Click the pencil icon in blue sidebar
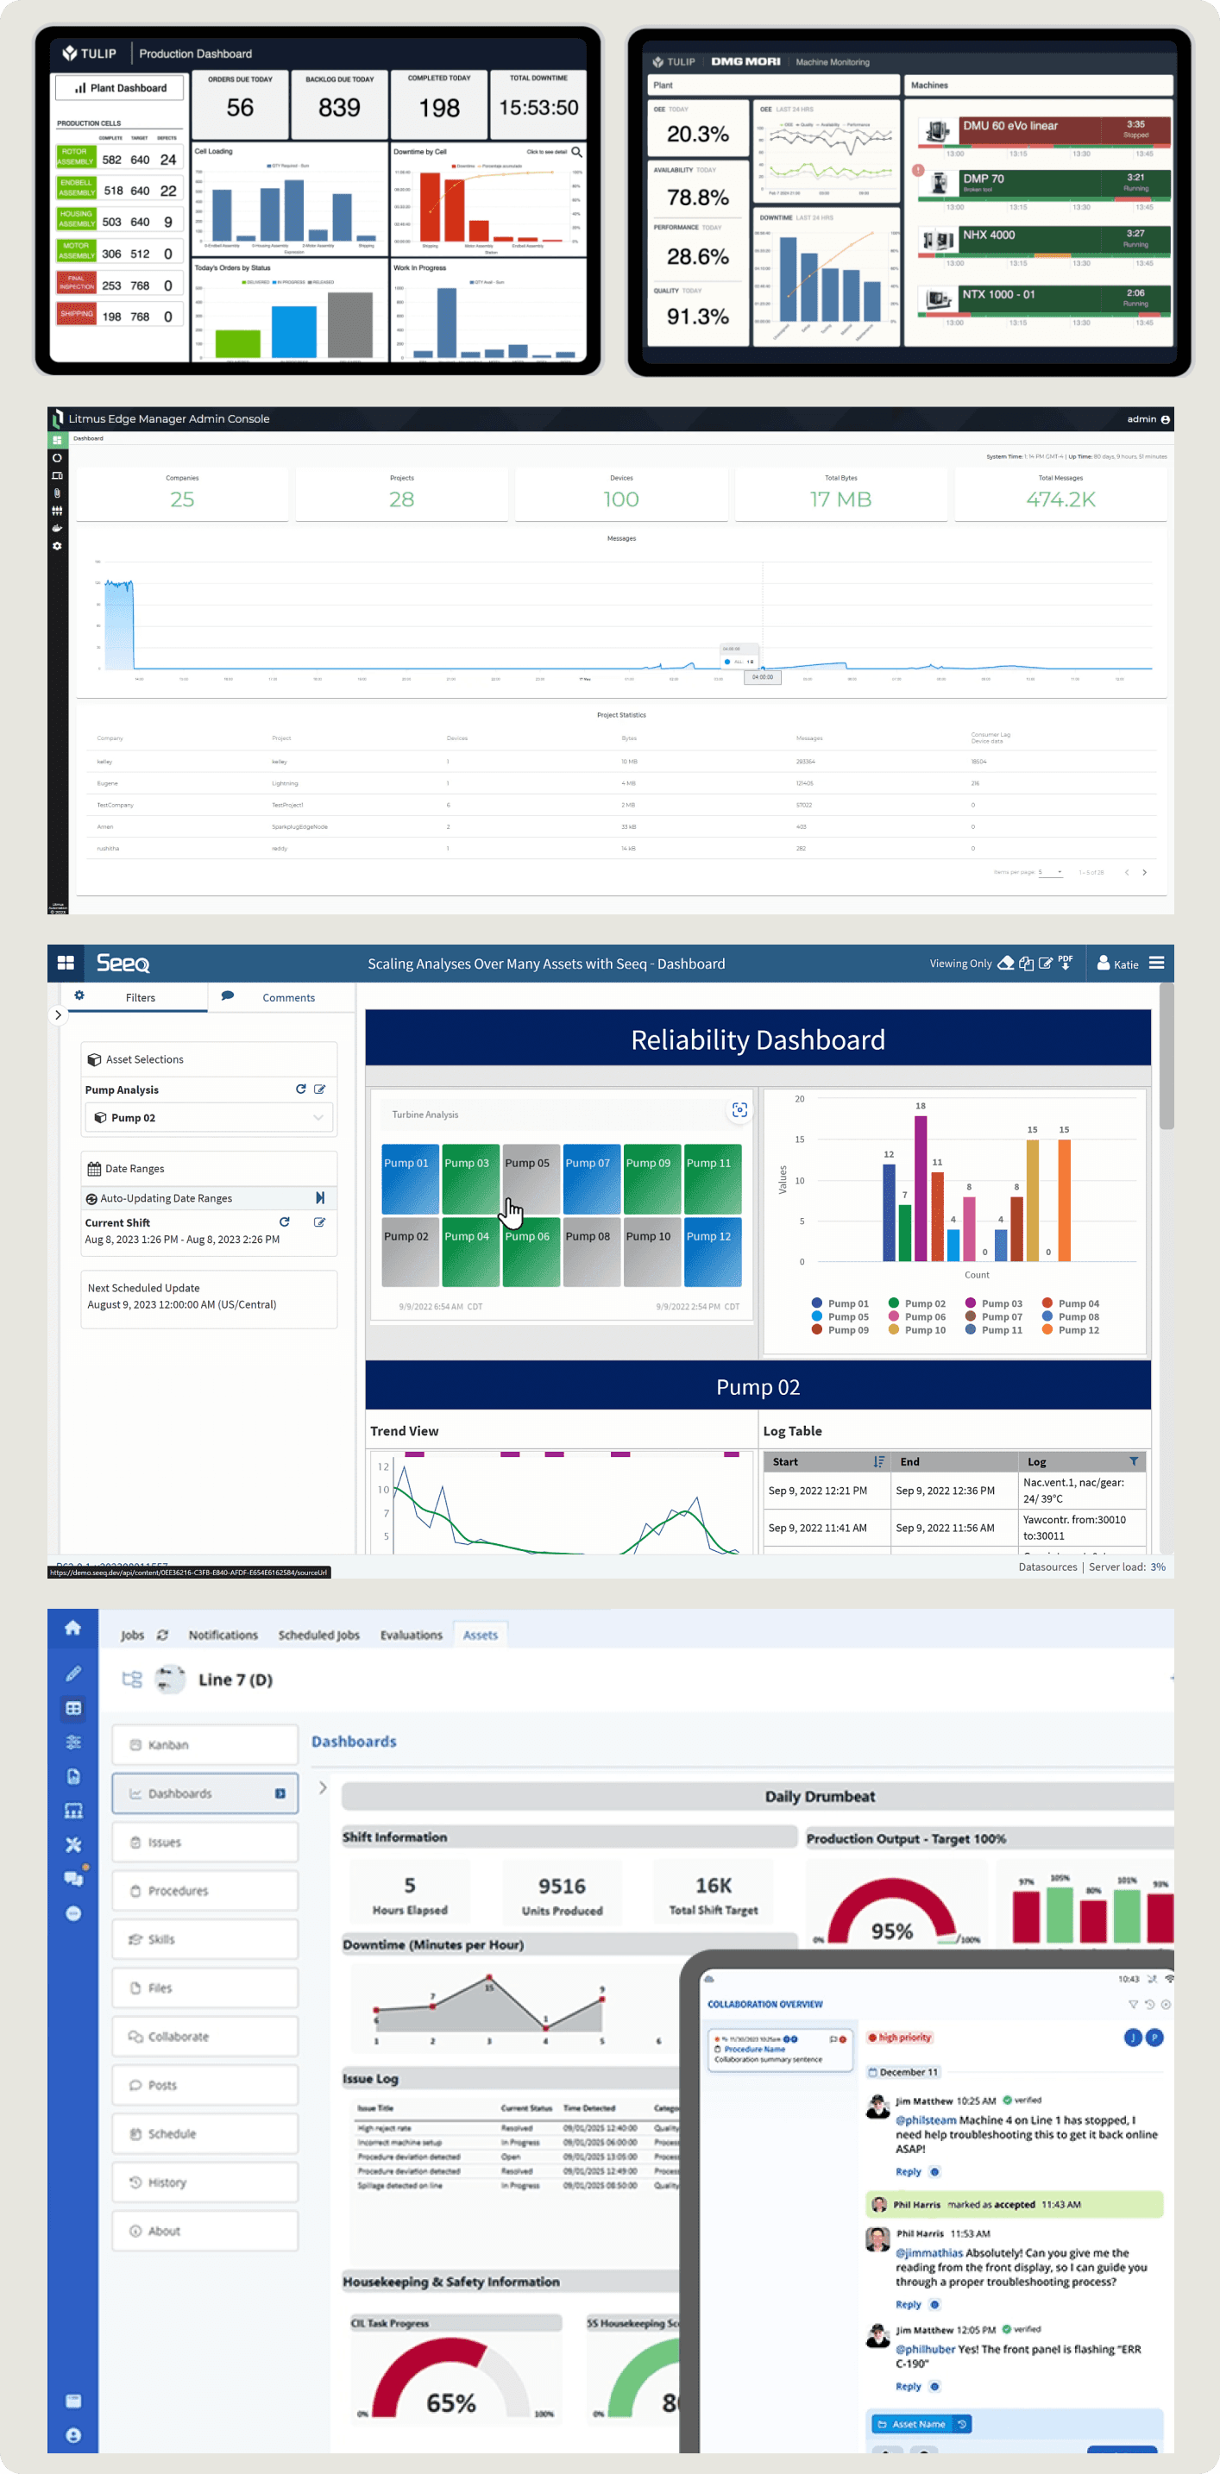The height and width of the screenshot is (2474, 1220). coord(73,1674)
